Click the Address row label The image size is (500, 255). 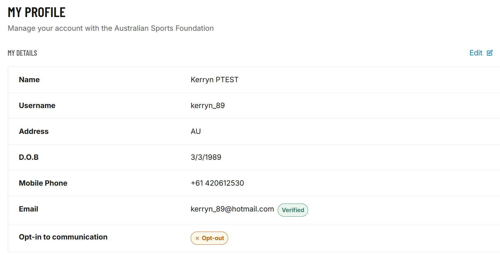(x=34, y=131)
